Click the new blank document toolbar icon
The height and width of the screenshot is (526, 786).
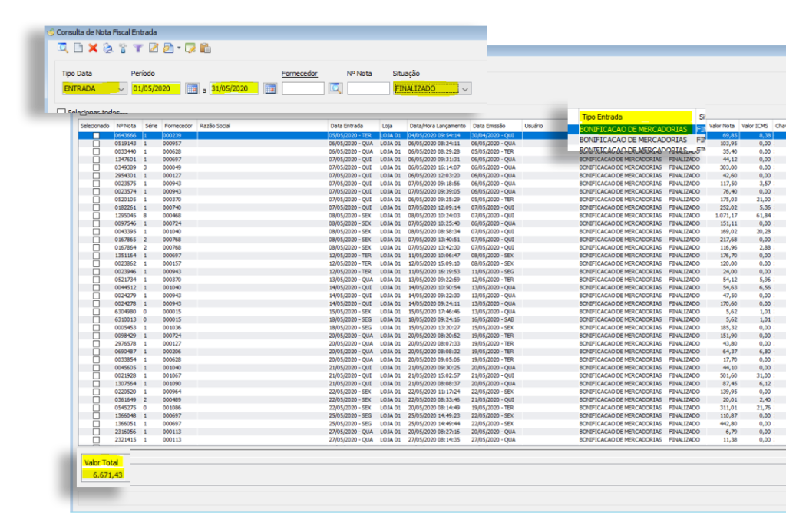point(78,48)
